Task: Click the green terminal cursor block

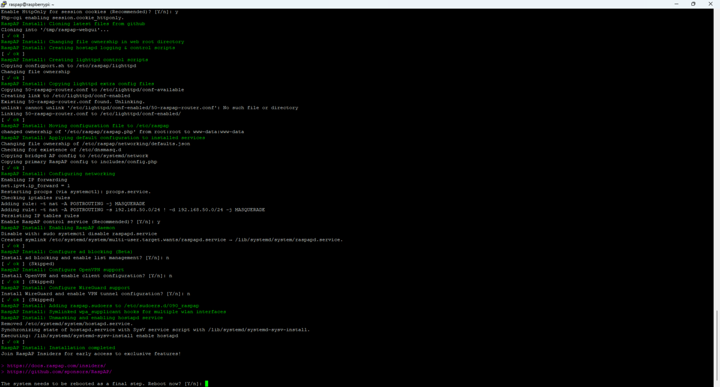Action: tap(207, 384)
